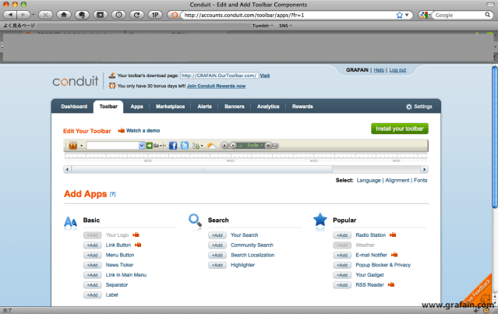Open browser history with the clock button
This screenshot has height=314, width=498.
click(118, 15)
